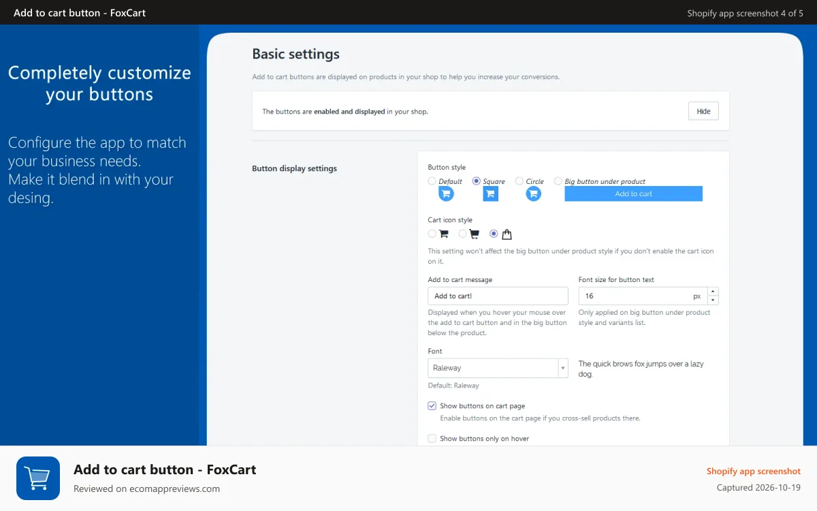Click the enabled and displayed status message
The width and height of the screenshot is (817, 511).
[x=345, y=111]
